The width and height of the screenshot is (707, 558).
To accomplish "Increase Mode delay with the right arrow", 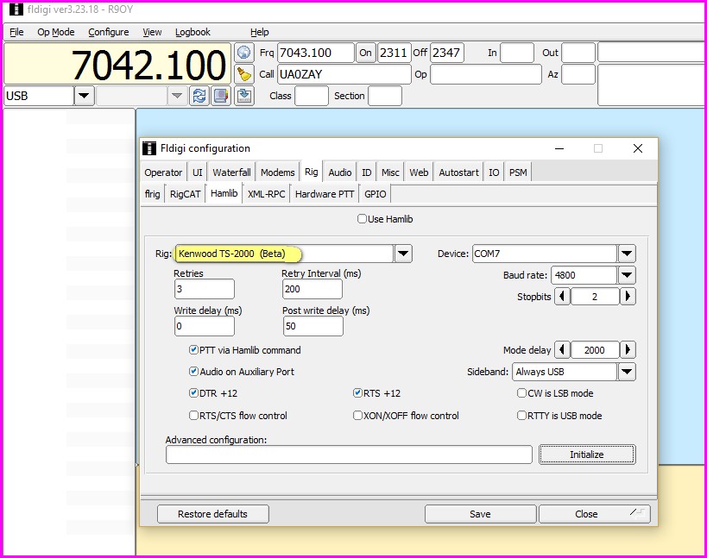I will [x=628, y=350].
